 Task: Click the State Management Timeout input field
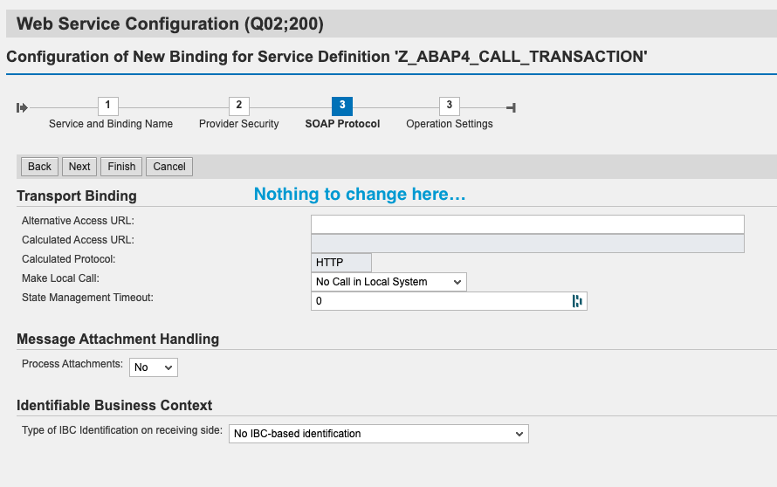click(x=439, y=301)
